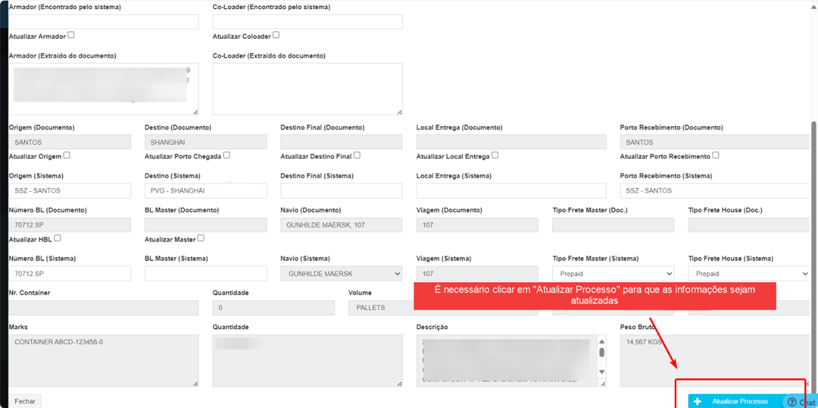Tick the Atualizar Origem checkbox

pyautogui.click(x=67, y=154)
